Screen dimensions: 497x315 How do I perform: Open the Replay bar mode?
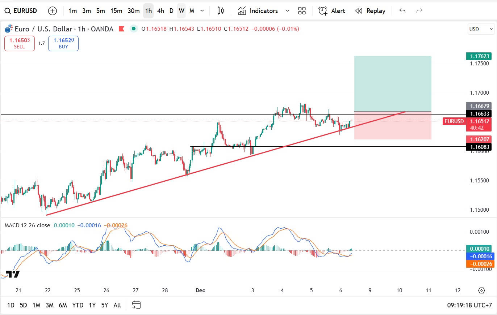pos(370,11)
